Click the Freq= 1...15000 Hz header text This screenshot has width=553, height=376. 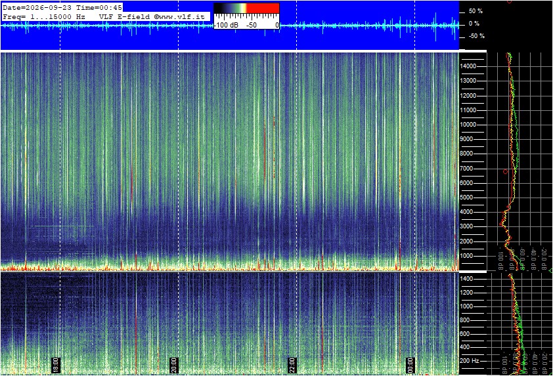coord(44,16)
